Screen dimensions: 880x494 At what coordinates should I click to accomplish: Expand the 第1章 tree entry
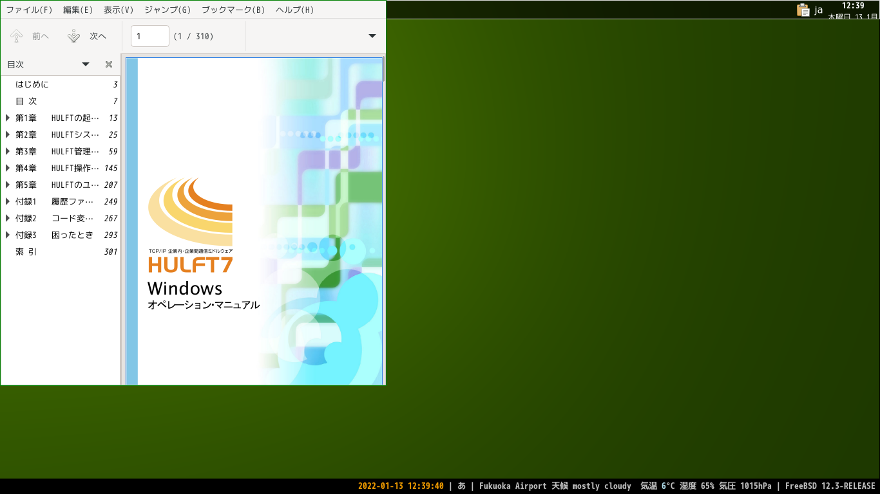(8, 118)
